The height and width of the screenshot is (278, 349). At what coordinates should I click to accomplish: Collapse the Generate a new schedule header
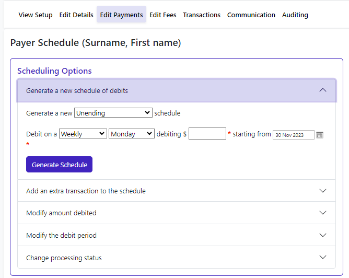pos(77,90)
